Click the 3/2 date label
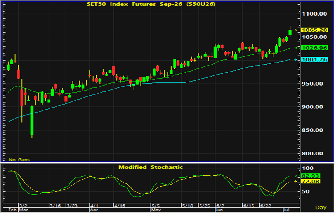This screenshot has height=213, width=335. click(x=23, y=206)
